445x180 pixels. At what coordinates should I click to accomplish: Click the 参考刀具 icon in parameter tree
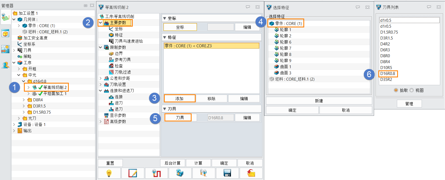(x=111, y=60)
